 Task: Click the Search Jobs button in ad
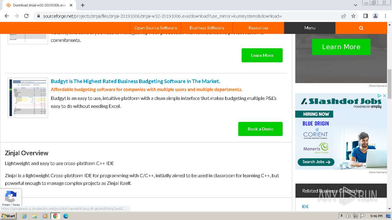point(316,162)
